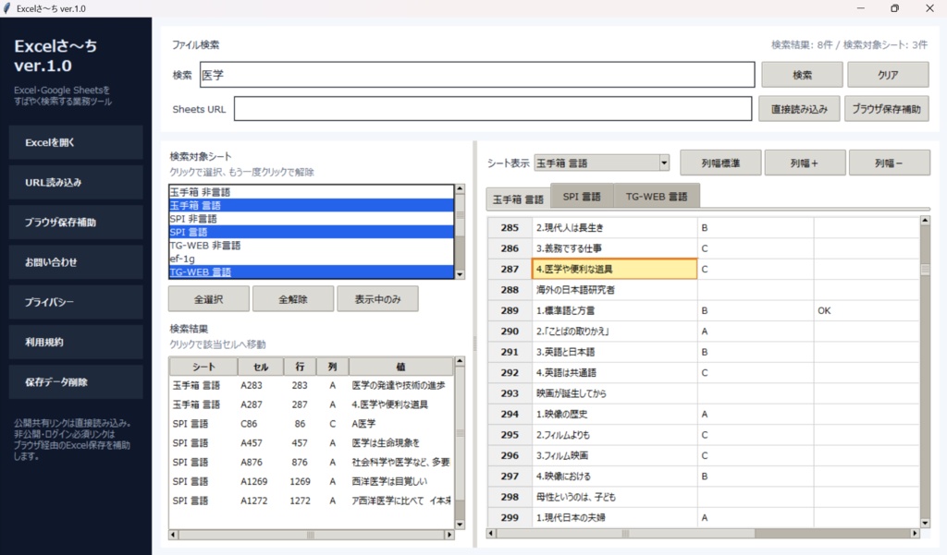This screenshot has width=947, height=555.
Task: Focus the Sheets URL input field
Action: point(493,109)
